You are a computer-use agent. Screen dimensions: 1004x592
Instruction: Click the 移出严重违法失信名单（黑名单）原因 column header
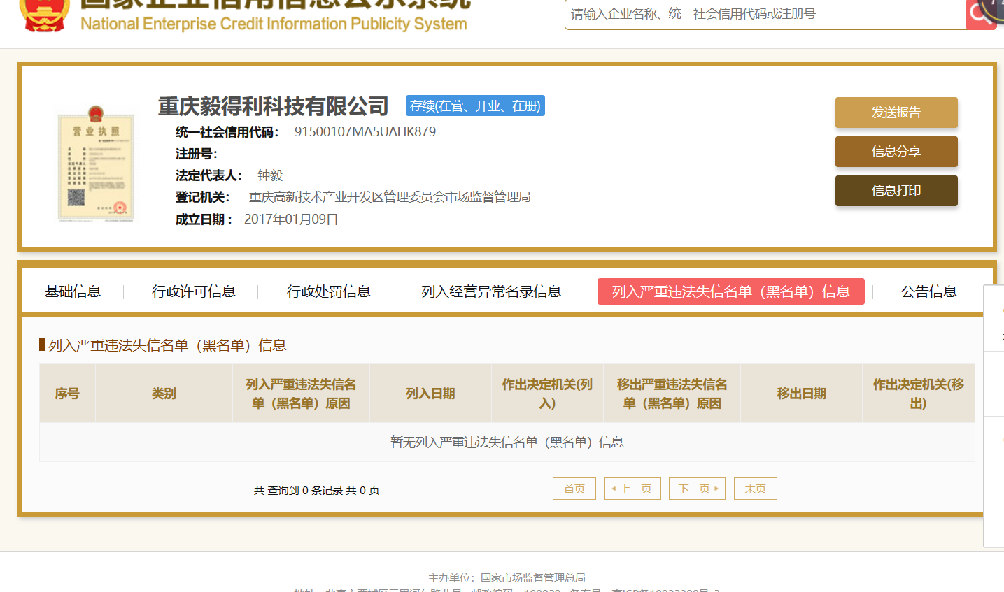point(672,394)
